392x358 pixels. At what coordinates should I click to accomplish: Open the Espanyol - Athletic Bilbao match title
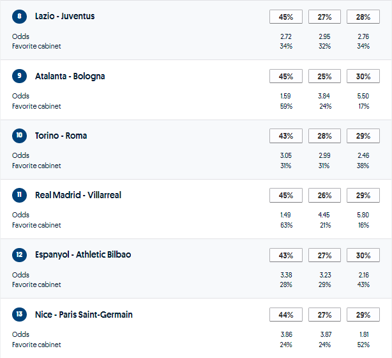[83, 254]
